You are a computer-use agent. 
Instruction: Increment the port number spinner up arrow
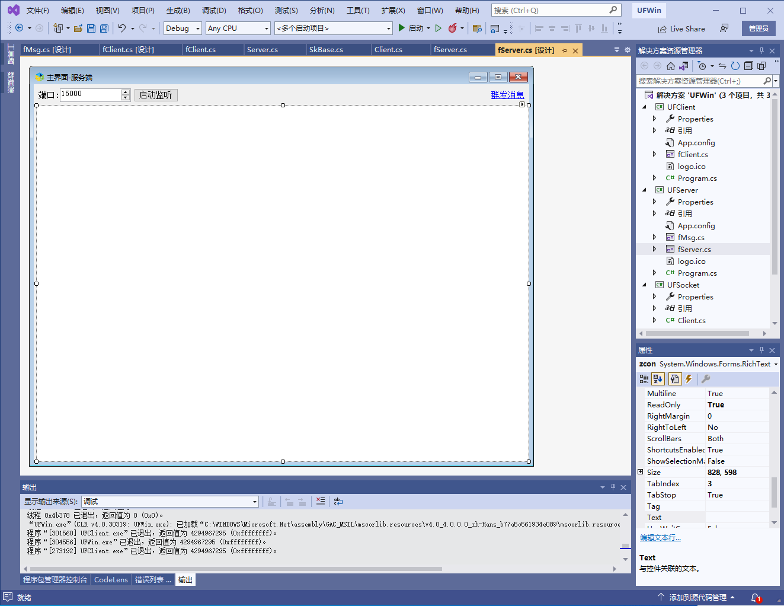tap(126, 92)
